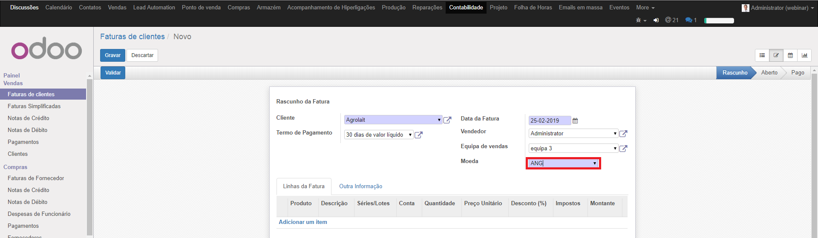The height and width of the screenshot is (238, 818).
Task: Open Administrator (webinar) user menu
Action: point(778,8)
